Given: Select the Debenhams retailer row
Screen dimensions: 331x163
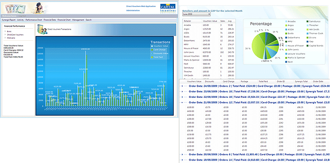Looking at the screenshot, I should 209,41.
